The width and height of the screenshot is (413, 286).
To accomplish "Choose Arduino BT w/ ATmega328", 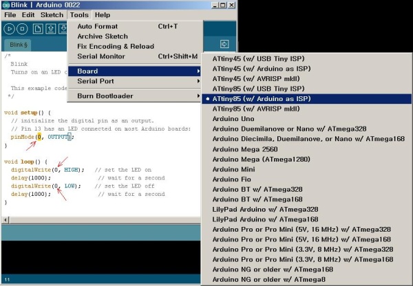I will (x=306, y=189).
